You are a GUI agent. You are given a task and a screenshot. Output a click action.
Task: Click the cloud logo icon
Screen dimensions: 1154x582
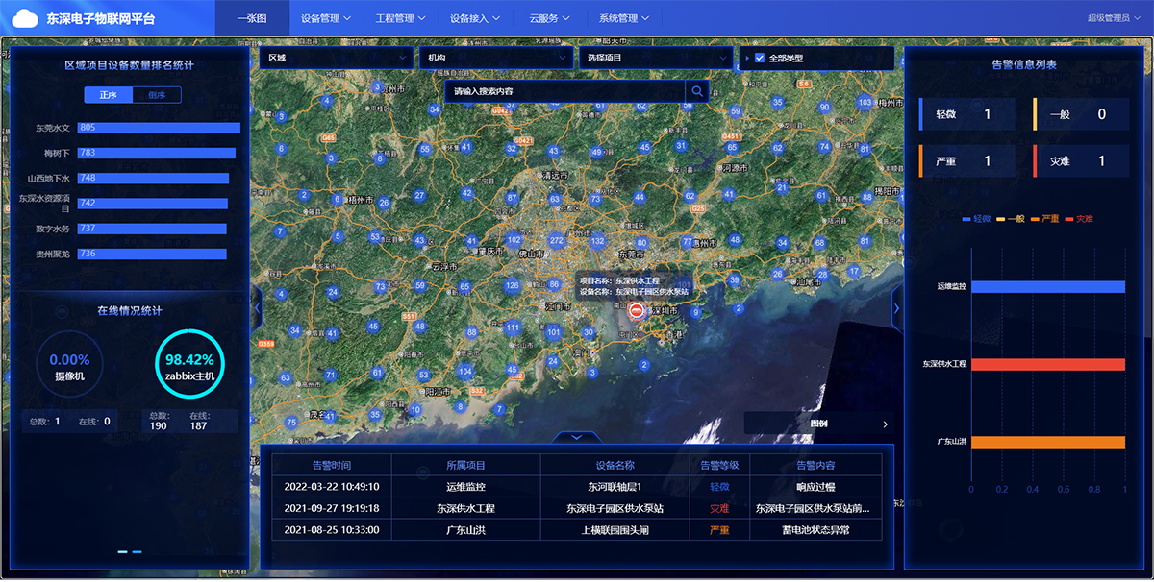coord(26,17)
